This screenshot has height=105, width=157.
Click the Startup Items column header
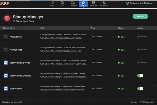[x=9, y=28]
